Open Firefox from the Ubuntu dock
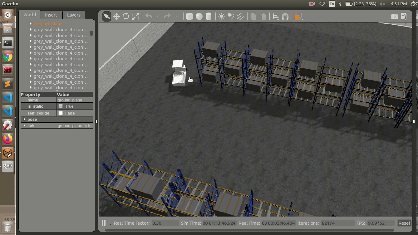 8,139
